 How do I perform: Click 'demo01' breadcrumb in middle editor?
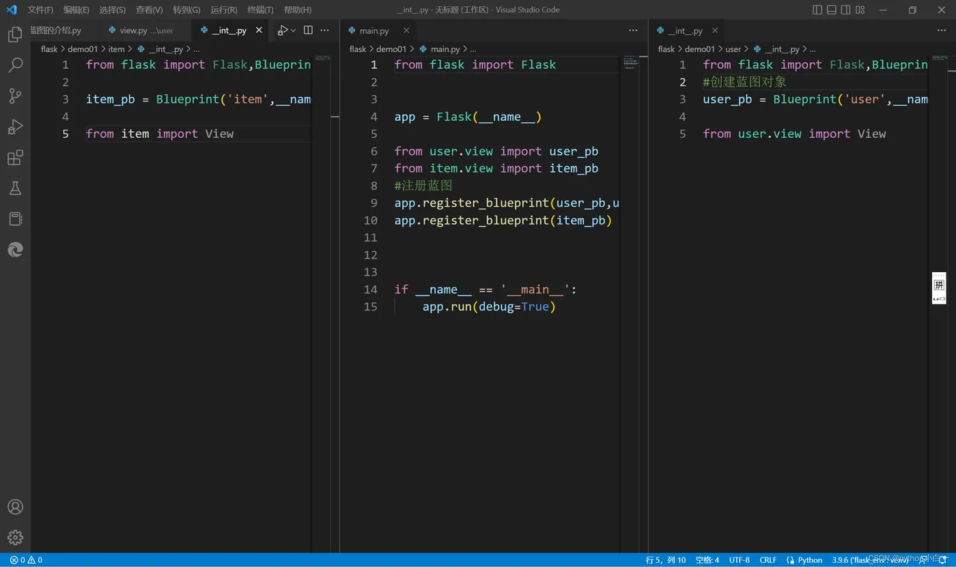[x=391, y=49]
